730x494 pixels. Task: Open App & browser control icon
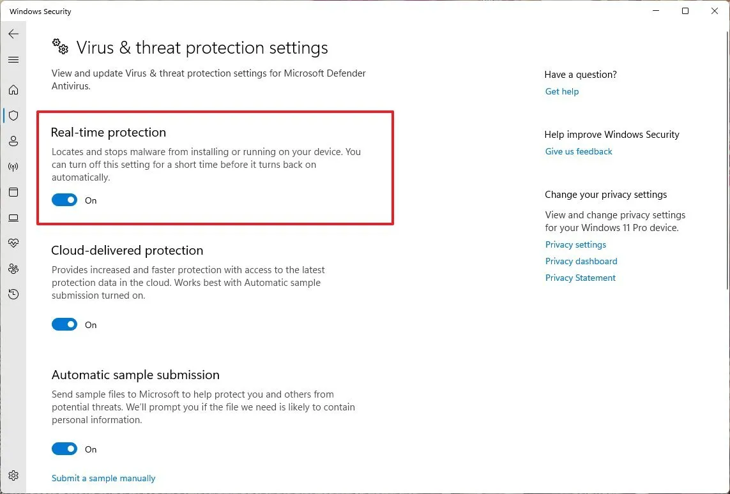coord(13,192)
